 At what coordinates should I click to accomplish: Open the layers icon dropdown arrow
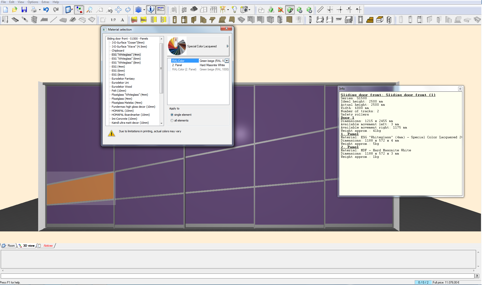144,10
